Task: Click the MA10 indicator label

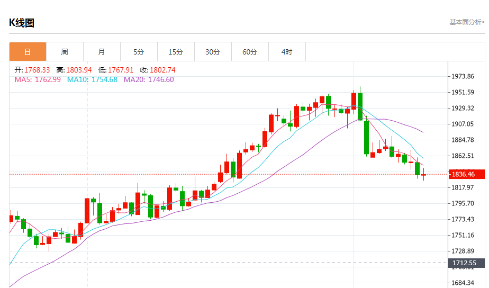Action: [92, 79]
